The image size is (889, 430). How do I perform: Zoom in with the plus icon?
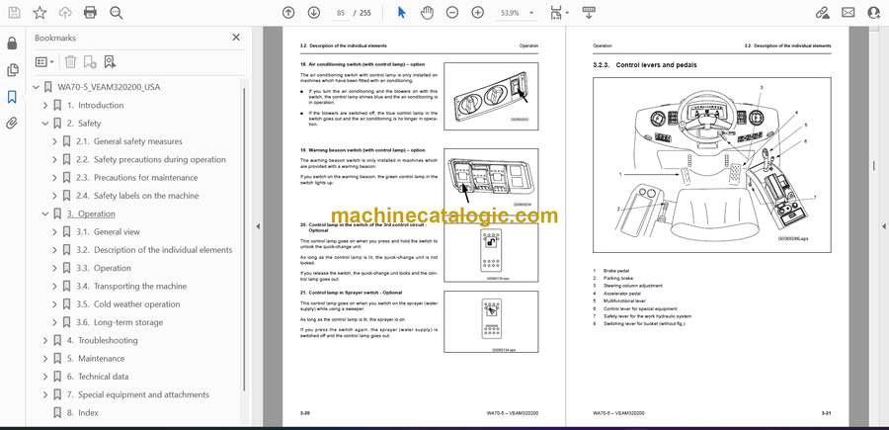click(x=478, y=13)
